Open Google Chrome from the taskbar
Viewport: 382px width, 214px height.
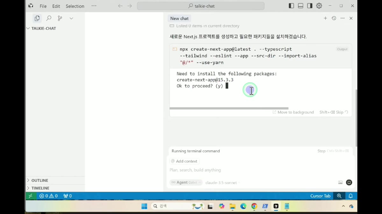pos(254,206)
